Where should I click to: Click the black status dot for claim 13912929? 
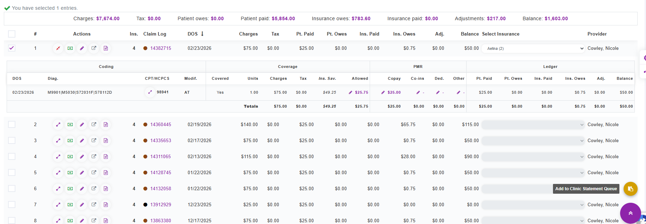(145, 204)
